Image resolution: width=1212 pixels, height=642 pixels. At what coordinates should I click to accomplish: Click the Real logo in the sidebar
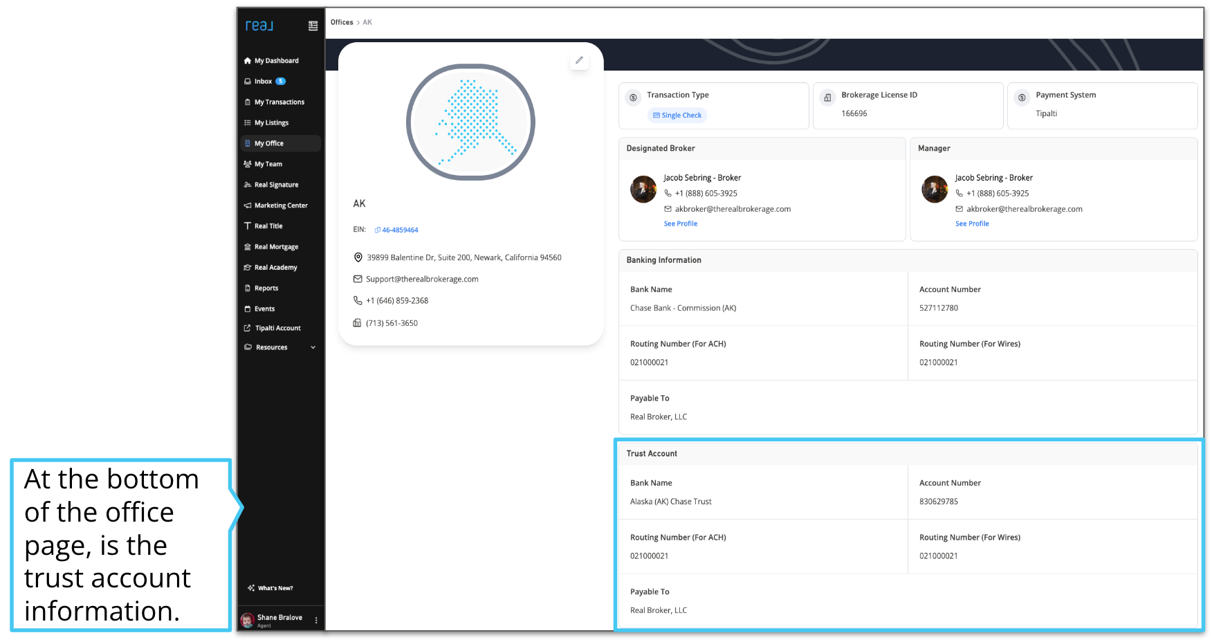(x=259, y=26)
